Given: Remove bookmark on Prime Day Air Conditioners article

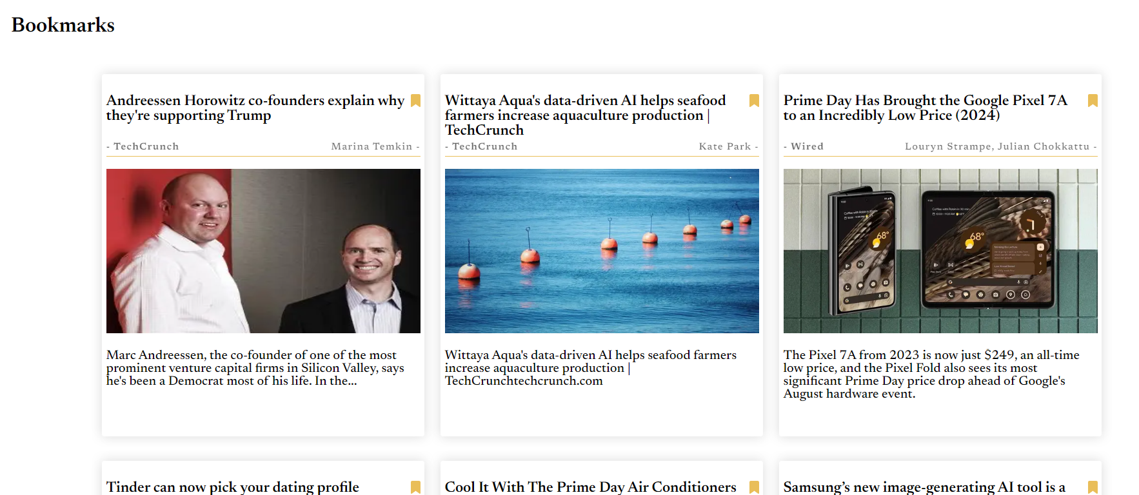Looking at the screenshot, I should (x=754, y=487).
